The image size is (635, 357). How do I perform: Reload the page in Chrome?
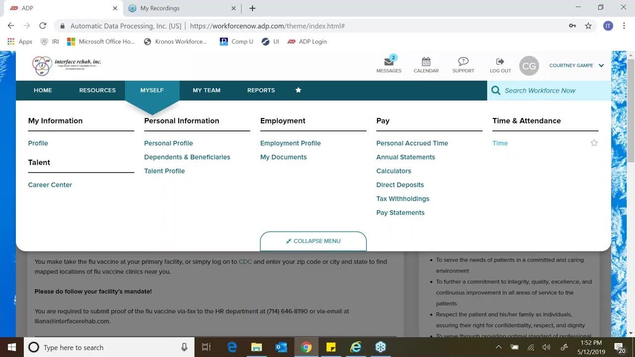[x=43, y=26]
